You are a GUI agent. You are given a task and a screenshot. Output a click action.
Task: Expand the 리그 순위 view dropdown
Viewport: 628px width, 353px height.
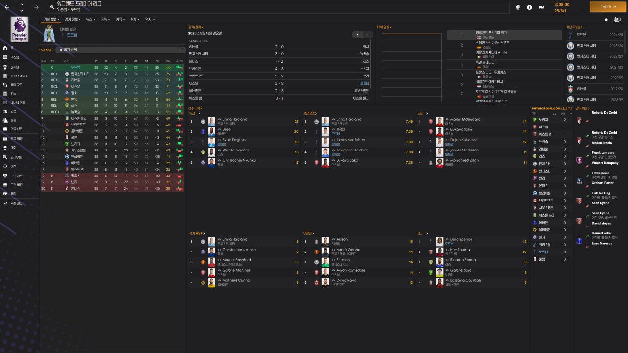click(x=120, y=50)
